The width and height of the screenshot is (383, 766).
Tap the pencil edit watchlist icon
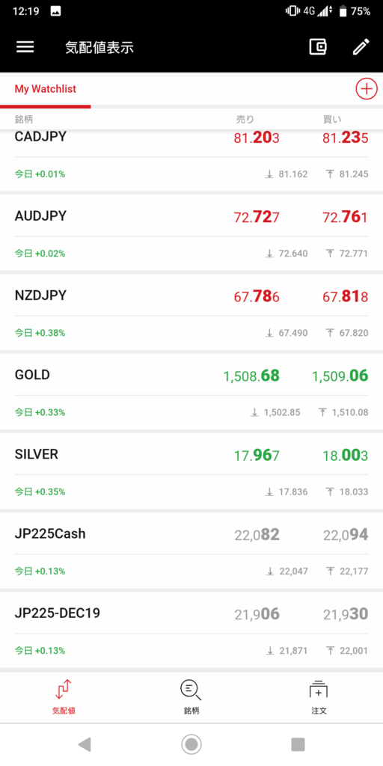(x=361, y=47)
